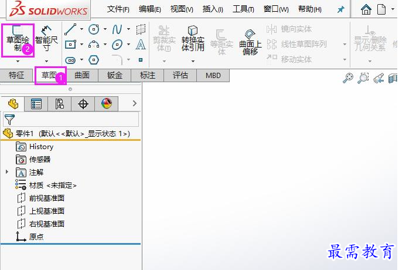Click the Zoom to Fit magnifier icon
Viewport: 399px width, 270px height.
point(348,78)
